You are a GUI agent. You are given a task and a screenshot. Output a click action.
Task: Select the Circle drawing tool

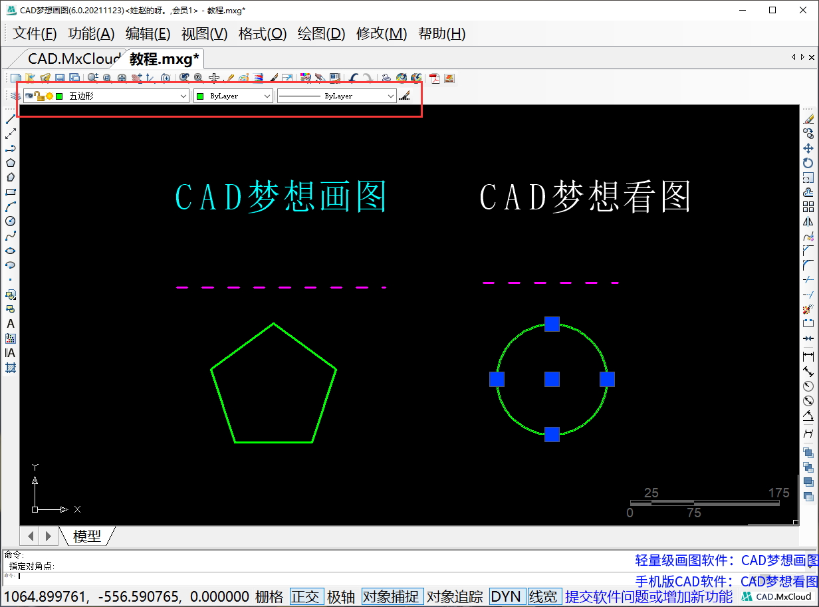[x=11, y=221]
